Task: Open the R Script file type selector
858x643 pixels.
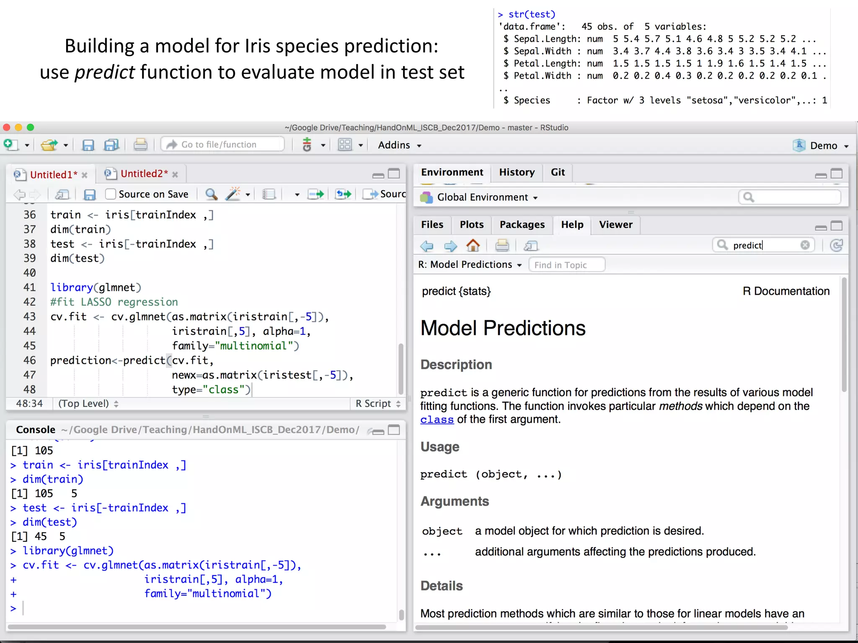Action: pos(378,404)
